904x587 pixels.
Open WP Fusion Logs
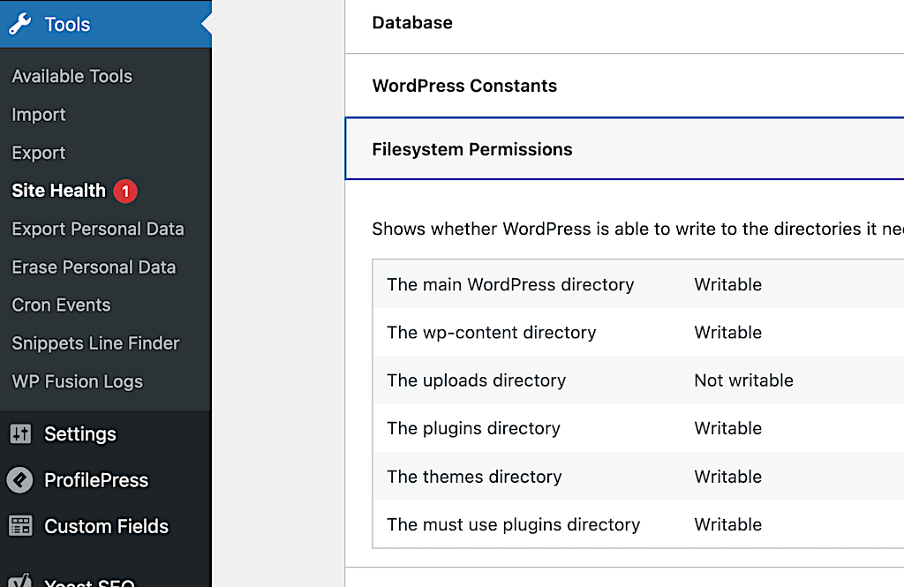[78, 381]
